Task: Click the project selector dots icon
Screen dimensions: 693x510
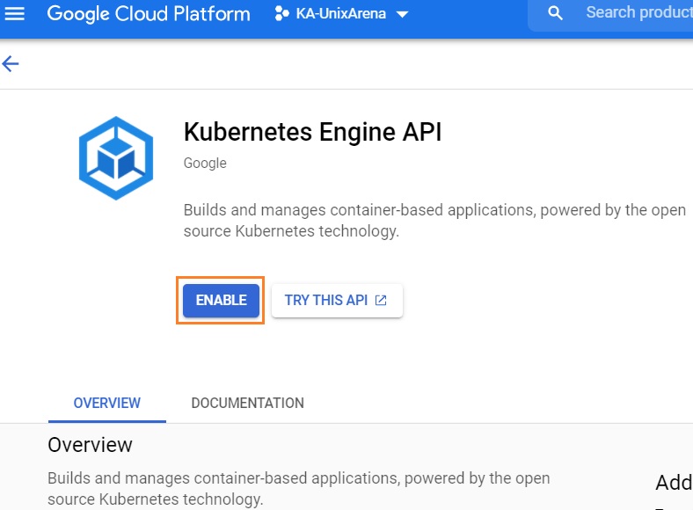Action: coord(281,14)
